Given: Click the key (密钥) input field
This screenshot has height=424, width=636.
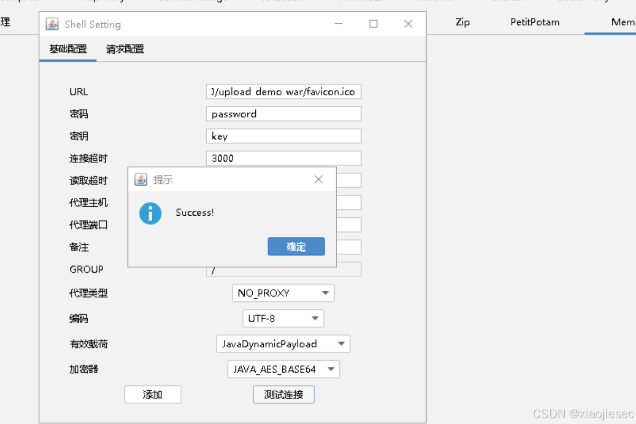Looking at the screenshot, I should 283,136.
